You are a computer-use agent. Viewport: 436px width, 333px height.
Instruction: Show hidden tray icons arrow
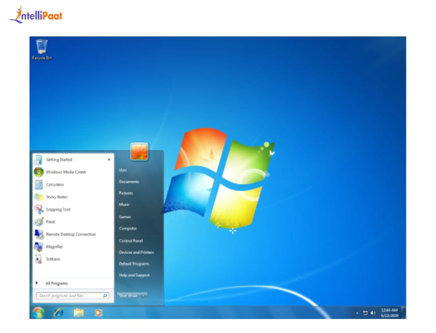click(x=358, y=313)
